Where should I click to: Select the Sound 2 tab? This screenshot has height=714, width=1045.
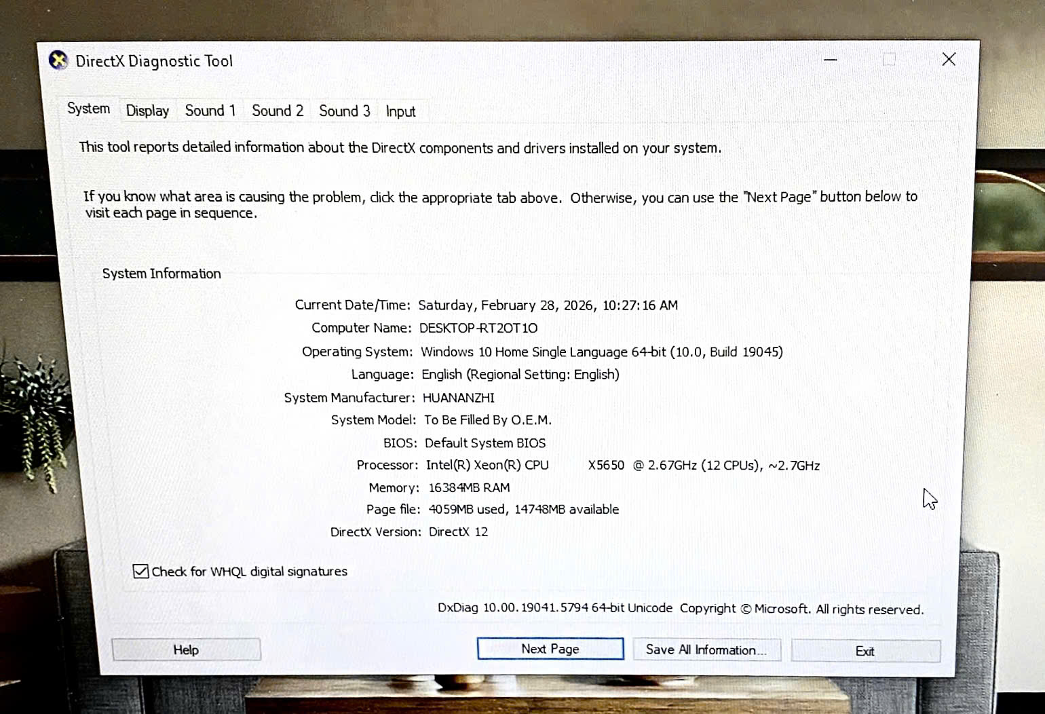(278, 110)
